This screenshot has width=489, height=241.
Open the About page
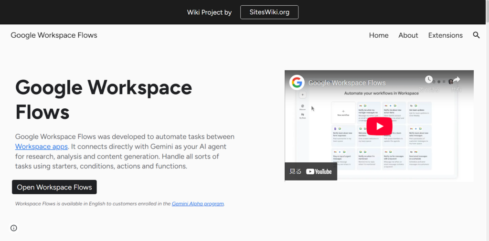pos(408,35)
